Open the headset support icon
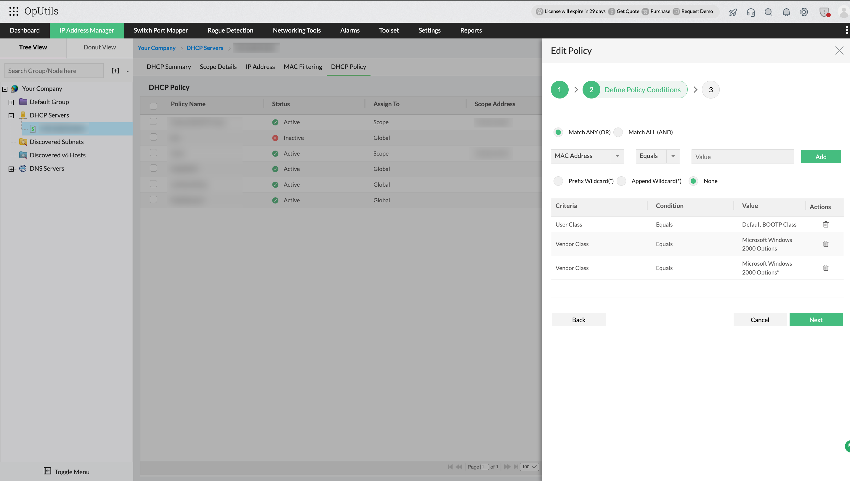This screenshot has width=850, height=481. coord(750,12)
